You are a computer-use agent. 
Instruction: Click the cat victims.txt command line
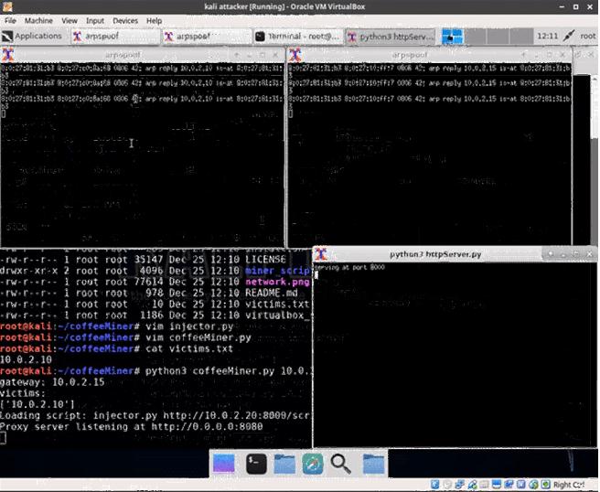pyautogui.click(x=117, y=348)
